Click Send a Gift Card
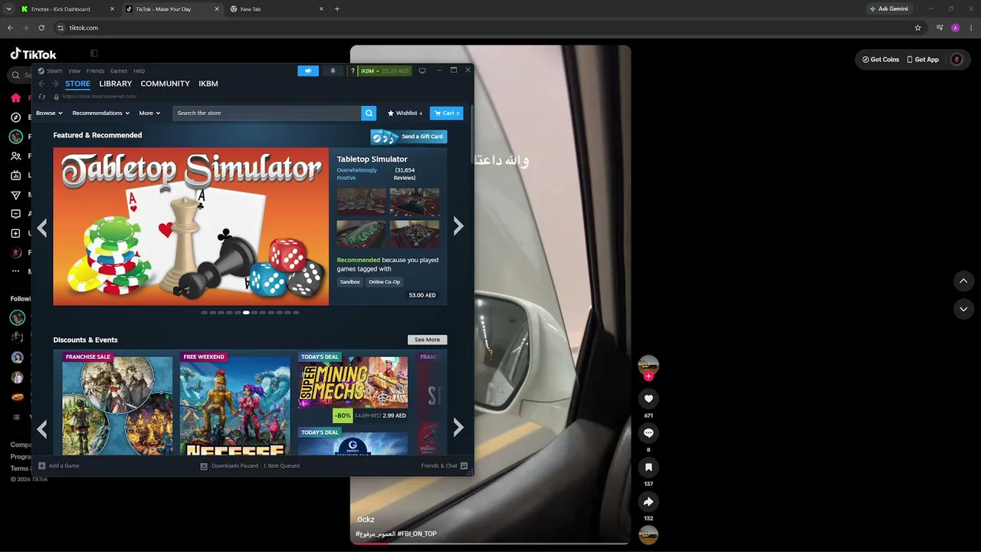 [x=408, y=136]
